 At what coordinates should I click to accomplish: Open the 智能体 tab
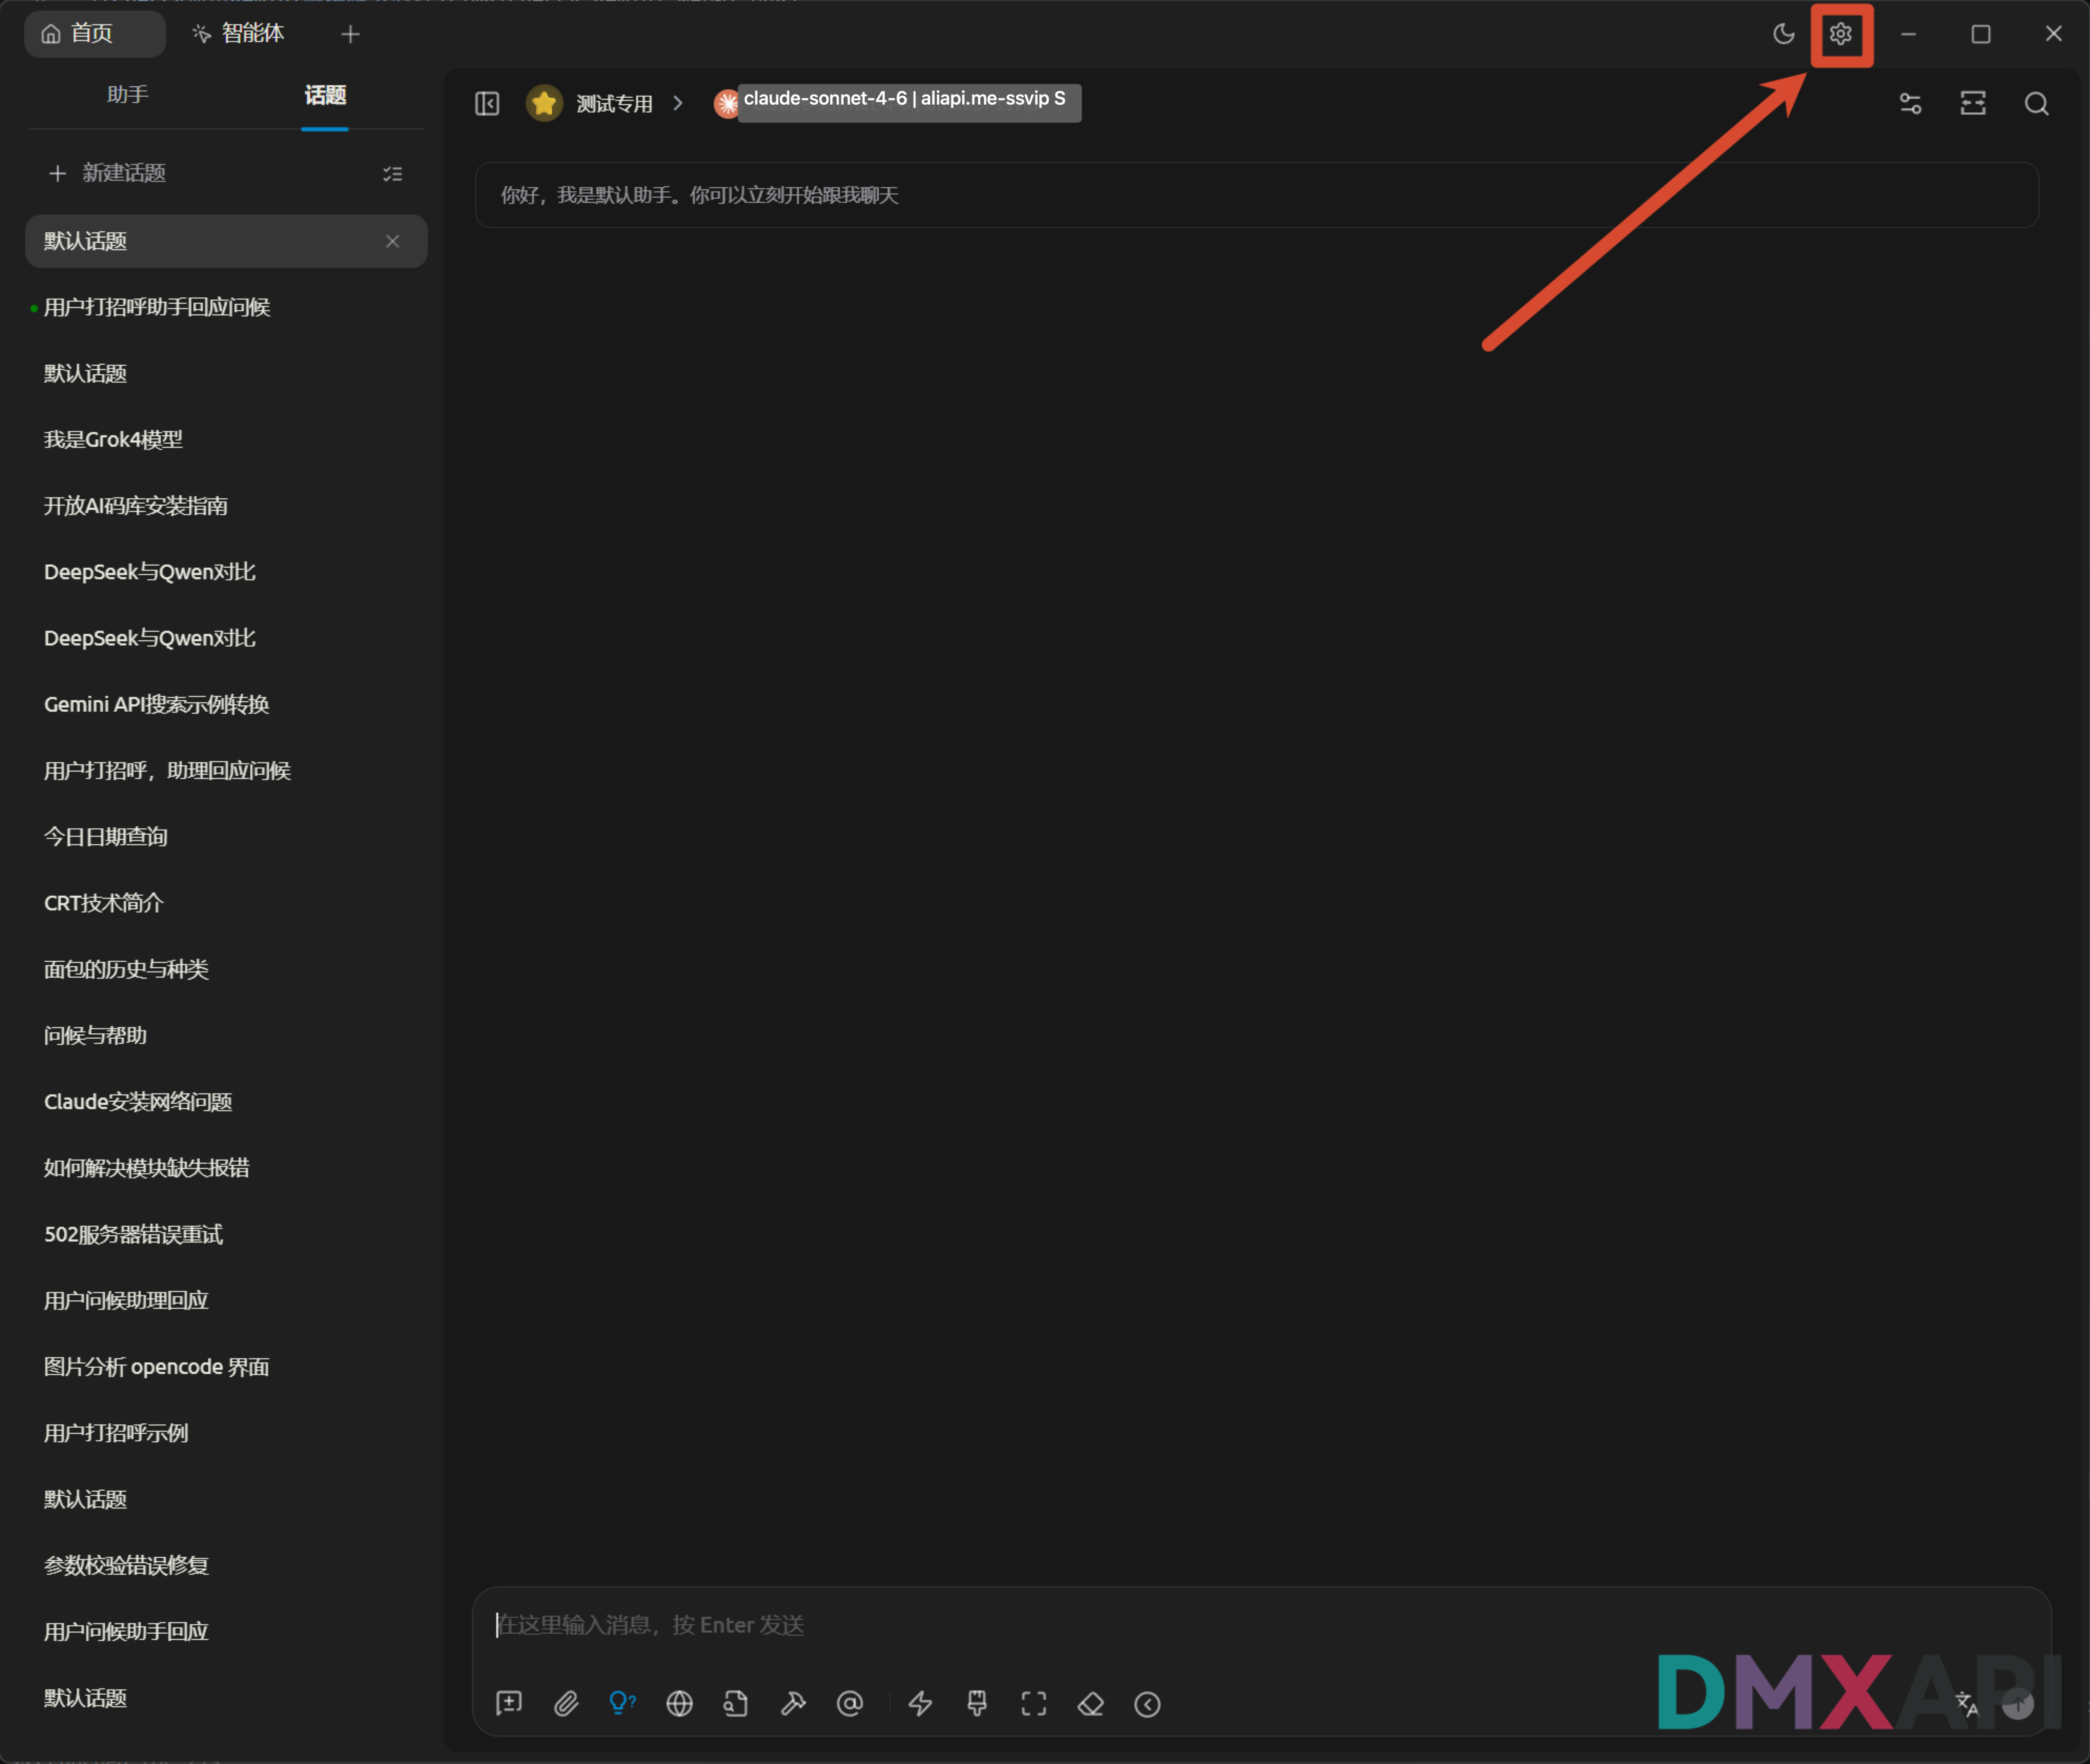pos(239,34)
